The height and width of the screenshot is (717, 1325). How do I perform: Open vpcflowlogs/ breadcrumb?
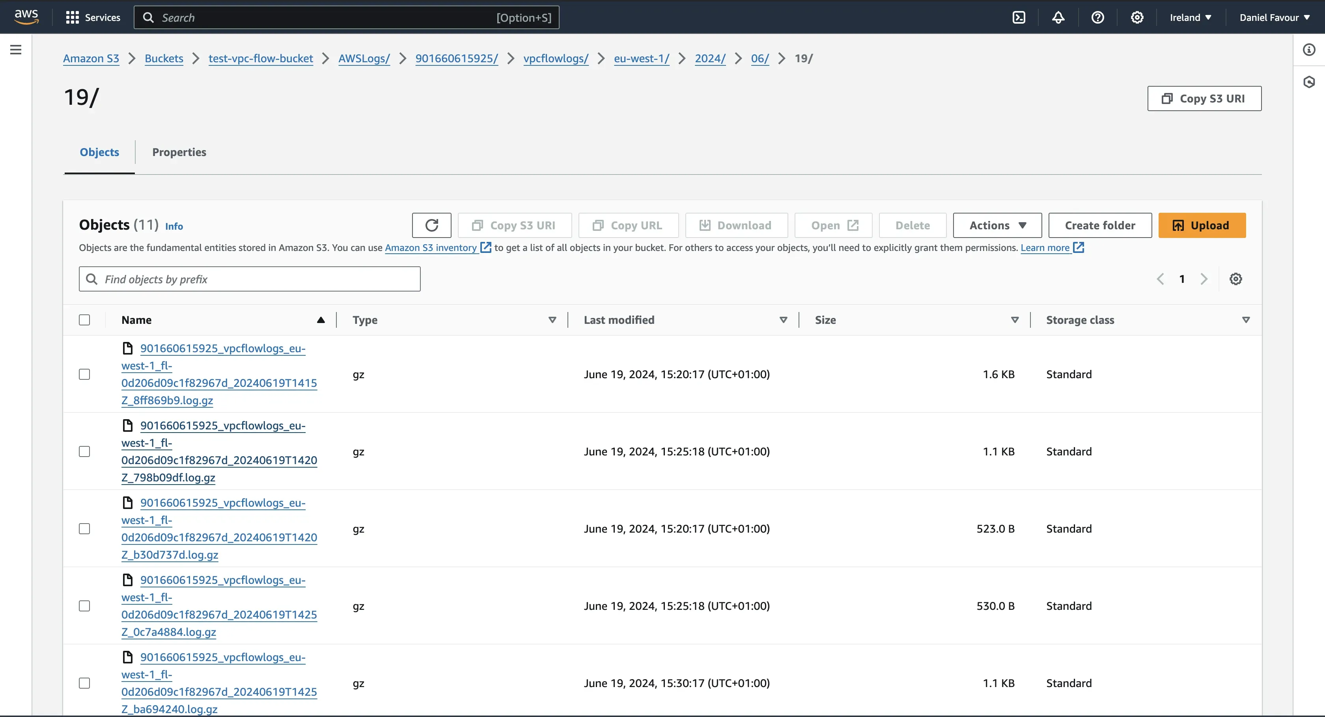click(x=556, y=58)
